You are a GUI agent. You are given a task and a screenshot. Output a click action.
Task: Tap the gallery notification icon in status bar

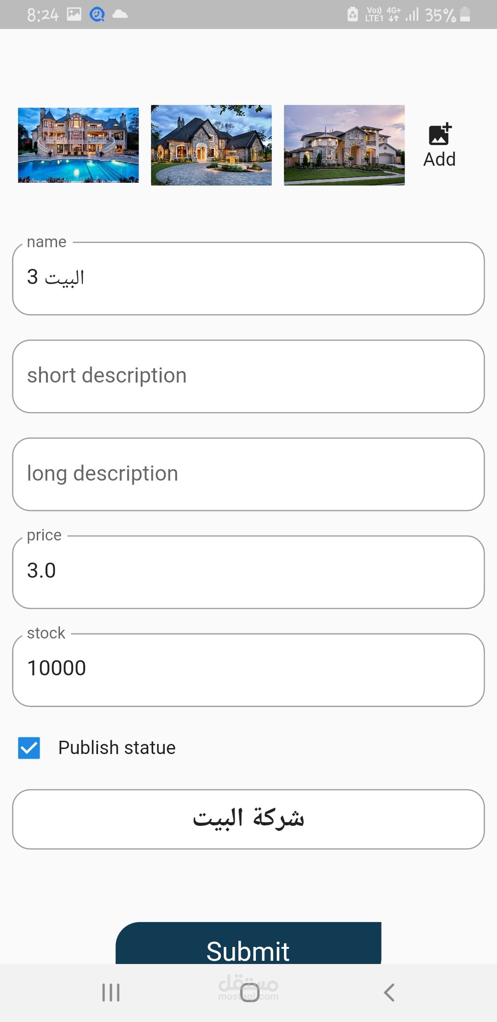(x=74, y=14)
